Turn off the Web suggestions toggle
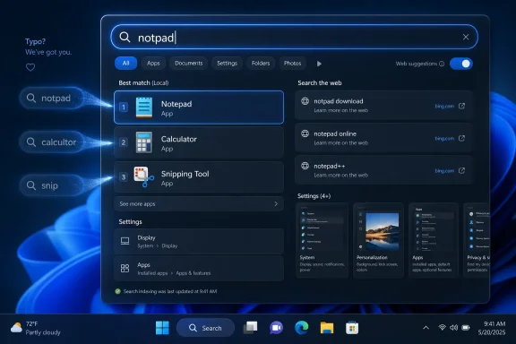Image resolution: width=516 pixels, height=344 pixels. 461,64
